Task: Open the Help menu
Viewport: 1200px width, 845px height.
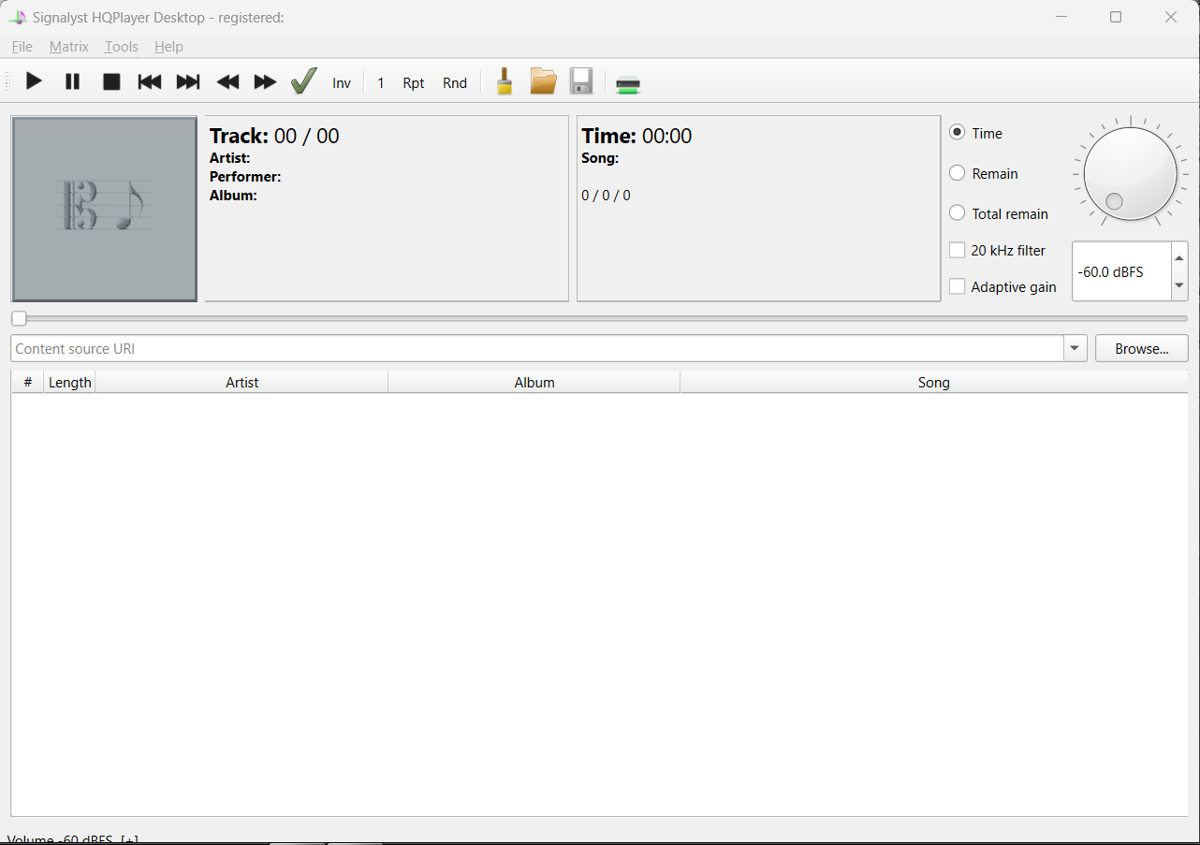Action: [x=168, y=47]
